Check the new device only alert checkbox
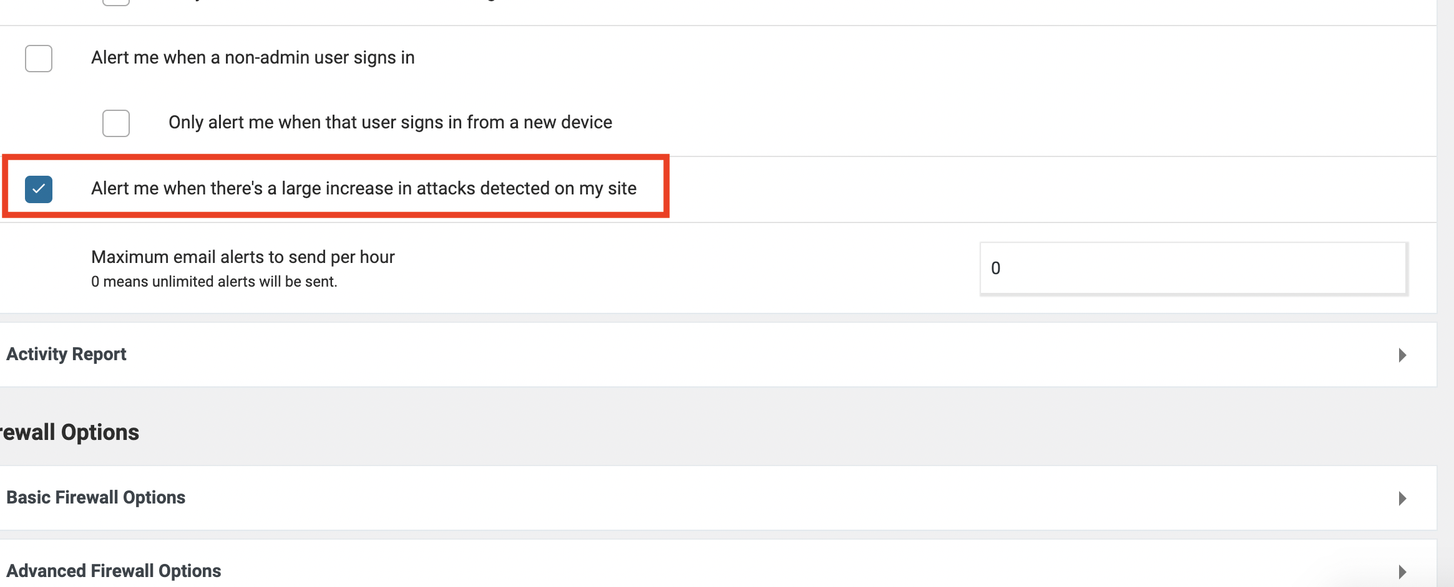Screen dimensions: 1454x587 pyautogui.click(x=116, y=123)
